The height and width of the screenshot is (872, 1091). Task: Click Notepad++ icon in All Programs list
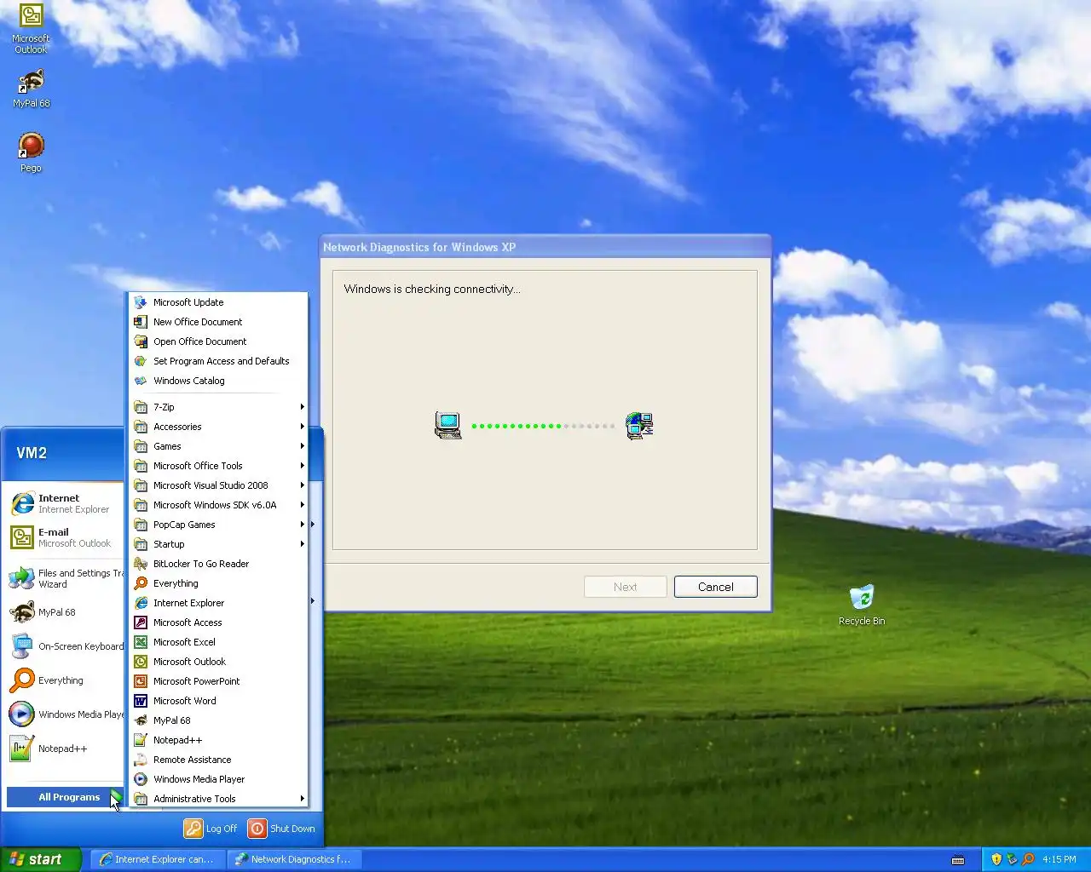(x=141, y=740)
